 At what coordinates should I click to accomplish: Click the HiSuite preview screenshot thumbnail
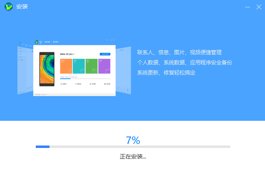click(74, 68)
